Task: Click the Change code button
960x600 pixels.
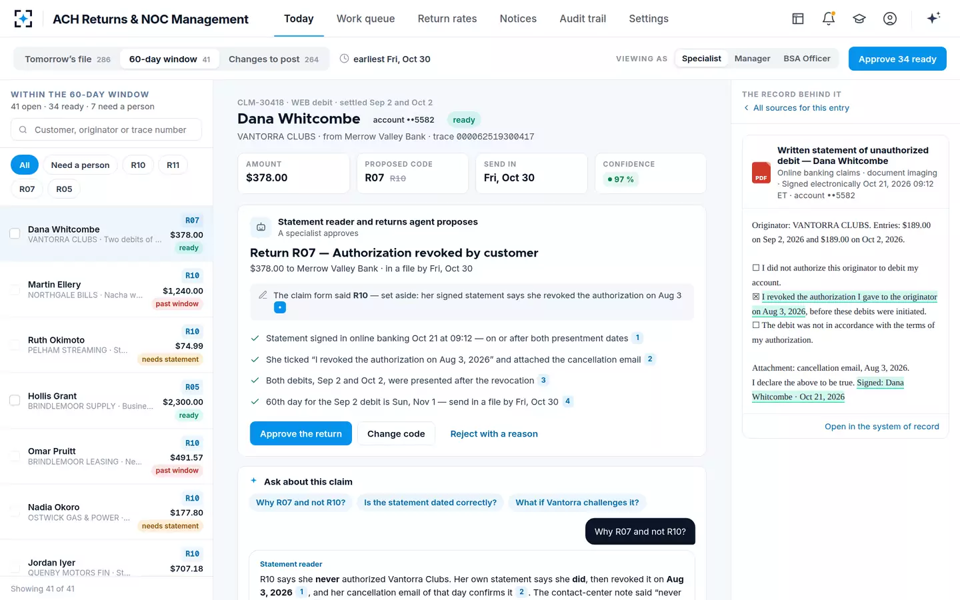Action: coord(396,433)
